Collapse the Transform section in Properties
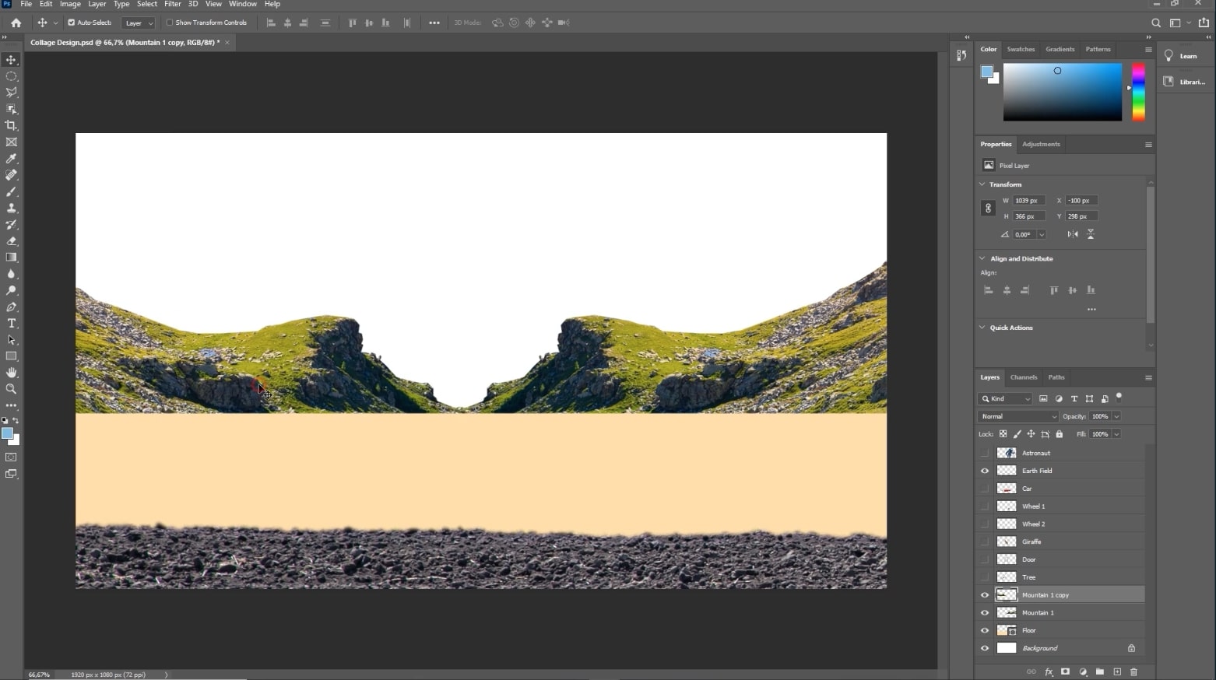1216x680 pixels. point(982,184)
